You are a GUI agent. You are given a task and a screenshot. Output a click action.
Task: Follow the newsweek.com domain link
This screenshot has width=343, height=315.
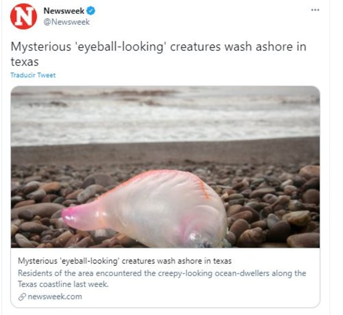coord(55,296)
